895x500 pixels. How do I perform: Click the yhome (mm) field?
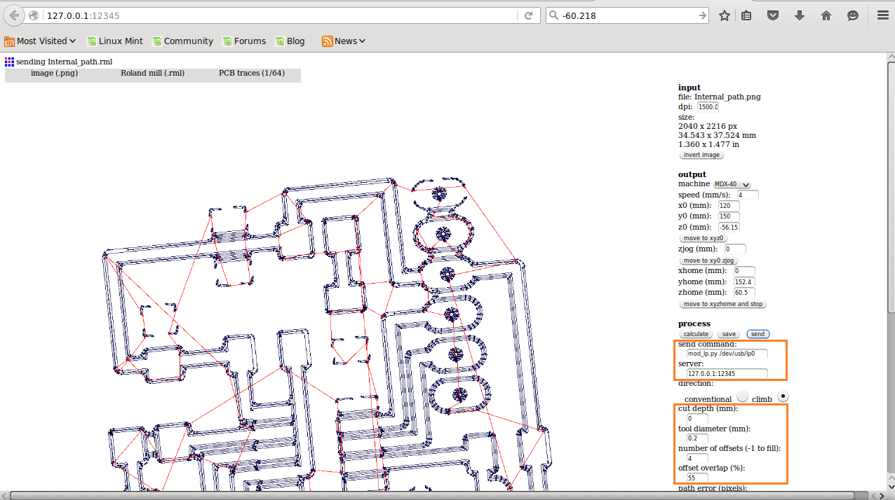tap(744, 282)
